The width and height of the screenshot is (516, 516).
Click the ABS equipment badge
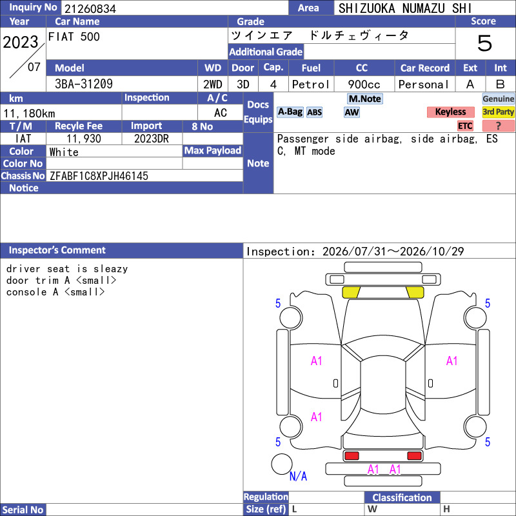pyautogui.click(x=314, y=112)
